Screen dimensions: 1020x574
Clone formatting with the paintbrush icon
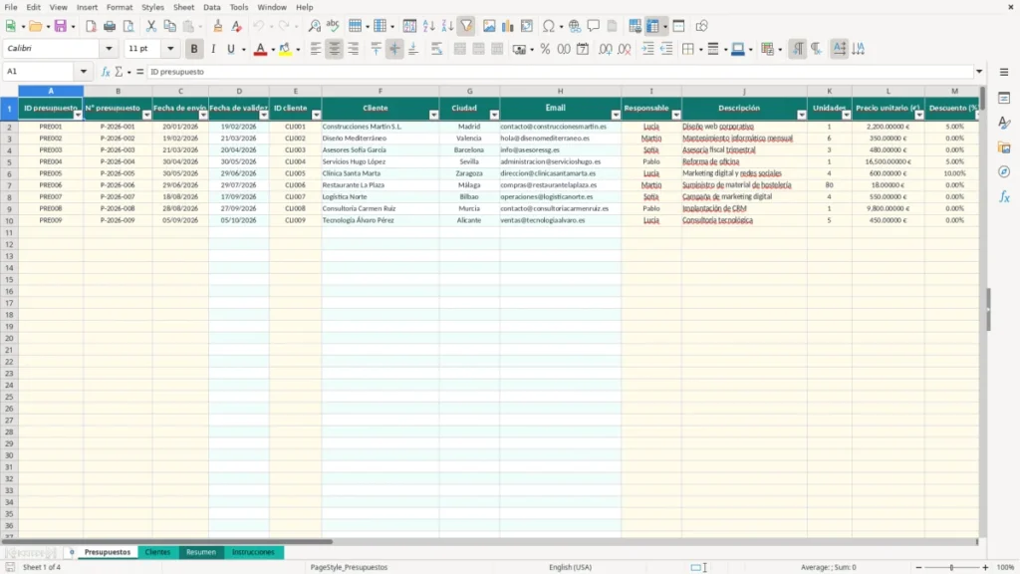point(218,26)
